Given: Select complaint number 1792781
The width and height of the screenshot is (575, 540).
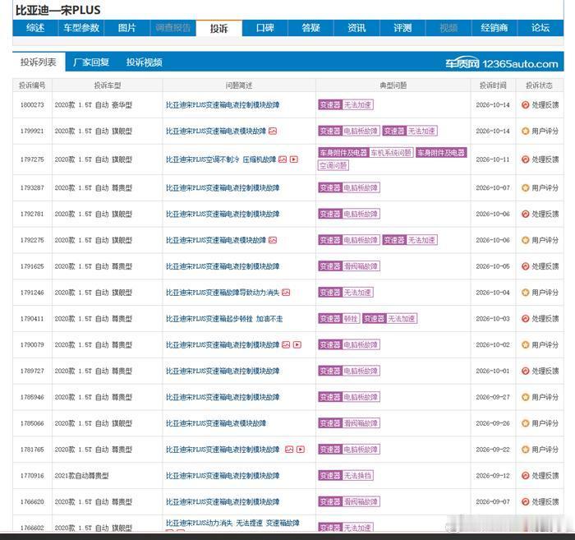Looking at the screenshot, I should [x=32, y=214].
